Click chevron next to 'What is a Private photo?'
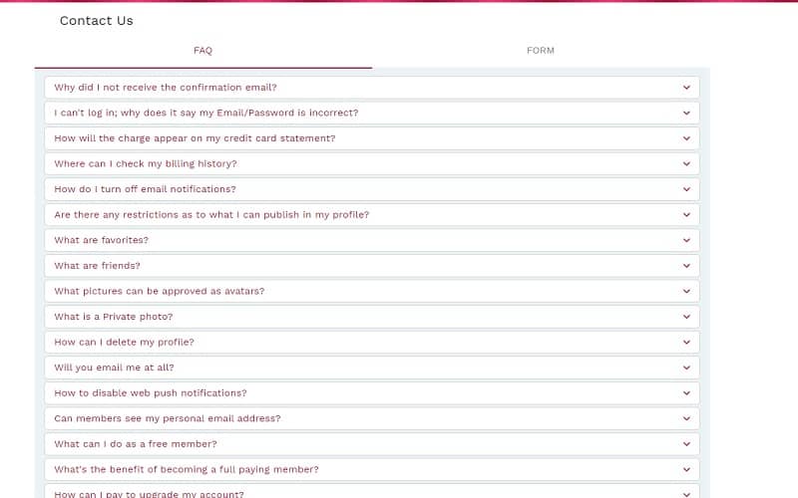The width and height of the screenshot is (798, 498). [686, 317]
